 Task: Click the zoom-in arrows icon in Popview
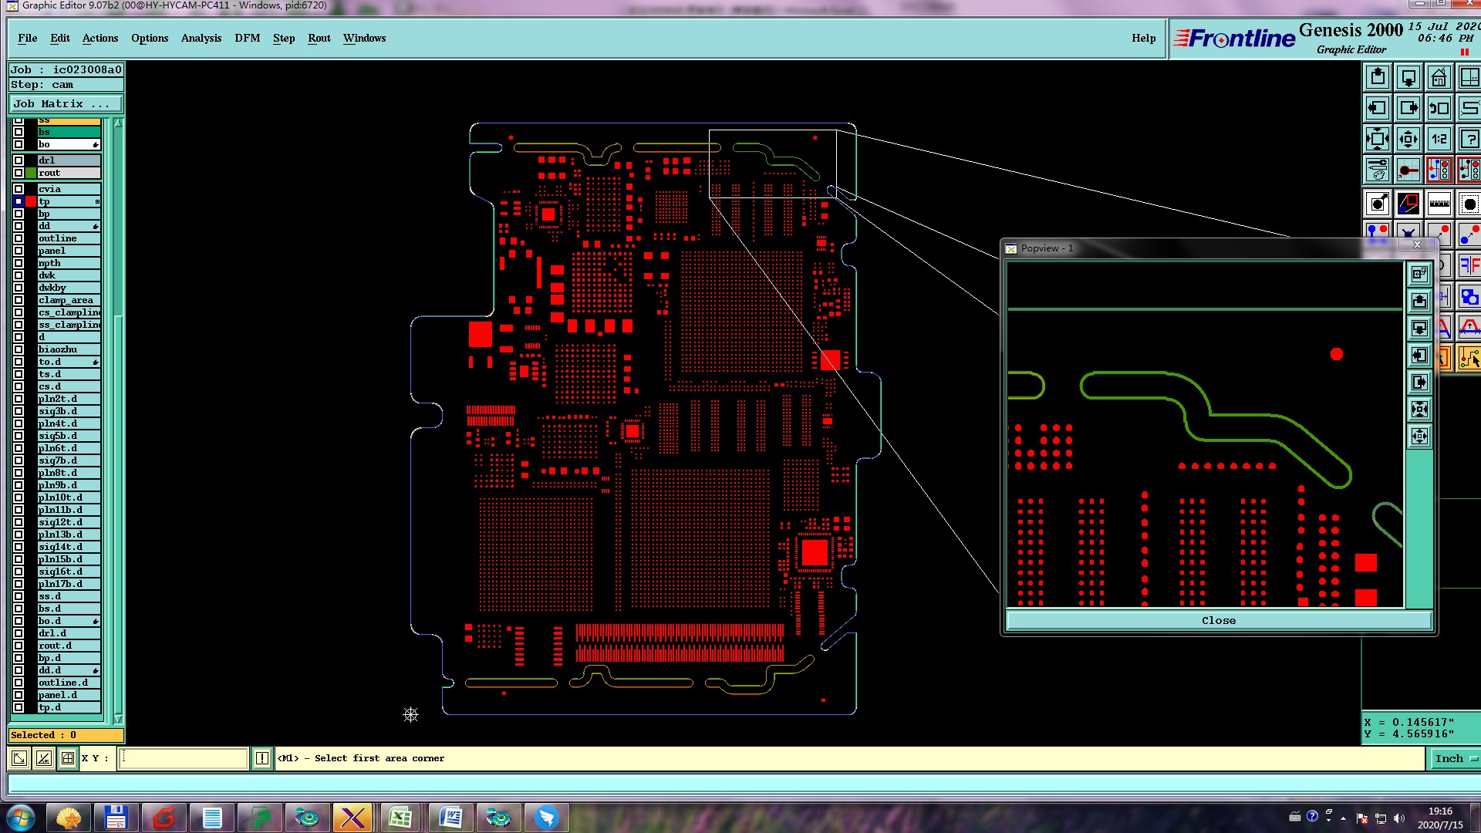tap(1419, 410)
